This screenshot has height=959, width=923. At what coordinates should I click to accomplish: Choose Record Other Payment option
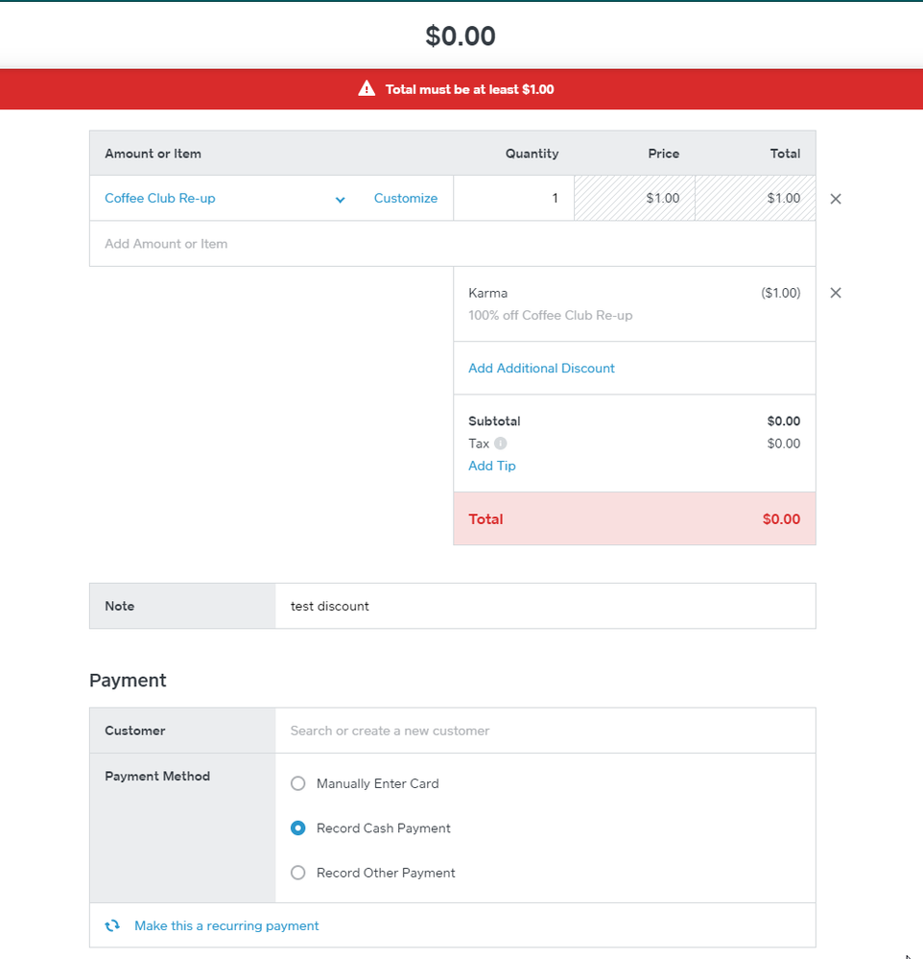[x=298, y=873]
